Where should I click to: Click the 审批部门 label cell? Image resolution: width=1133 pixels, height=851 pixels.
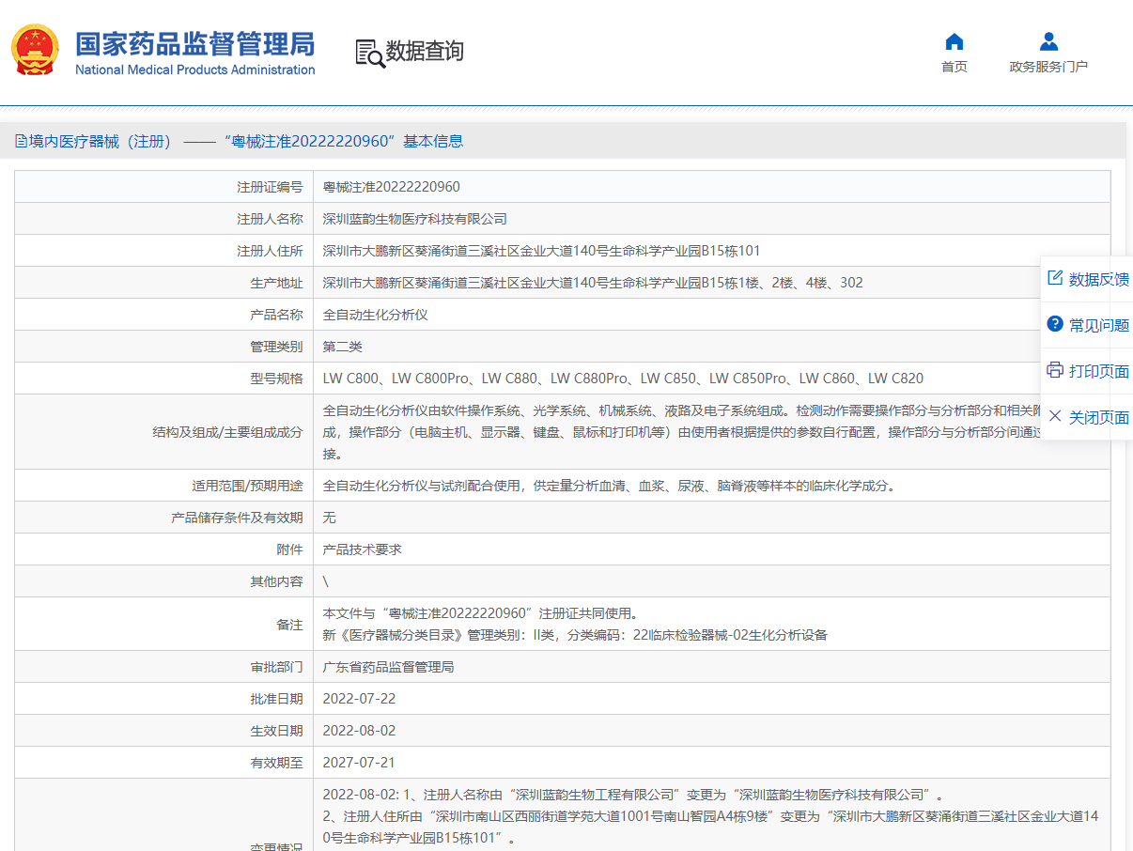[x=164, y=667]
